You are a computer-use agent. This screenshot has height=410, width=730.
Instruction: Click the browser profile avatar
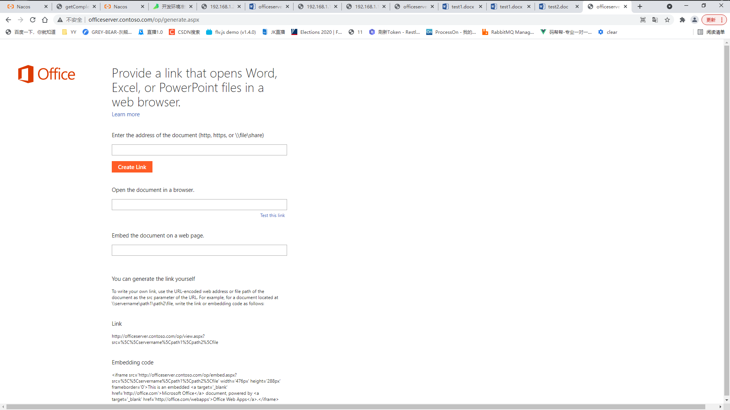click(695, 20)
